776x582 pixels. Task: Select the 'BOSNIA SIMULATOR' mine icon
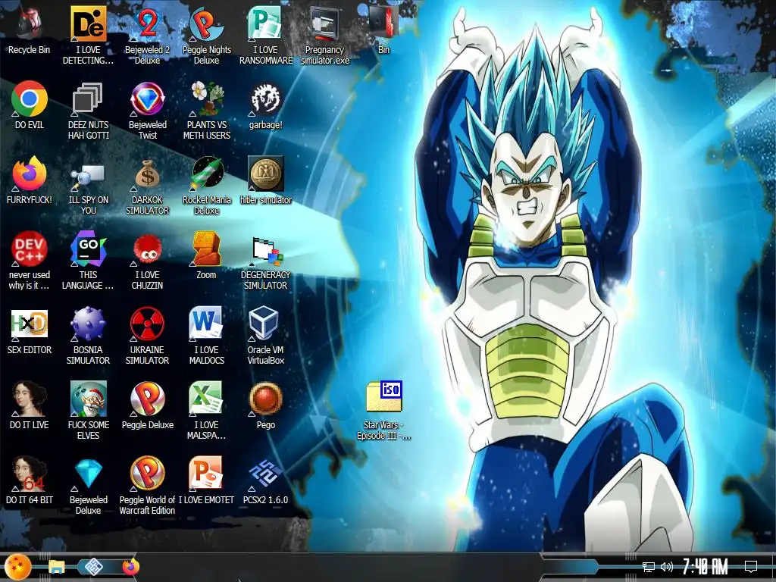pyautogui.click(x=88, y=324)
